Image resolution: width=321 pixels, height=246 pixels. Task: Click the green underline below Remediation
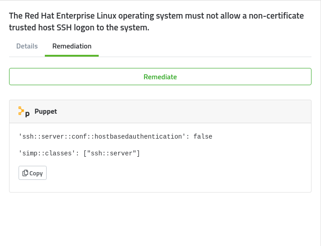[x=72, y=56]
